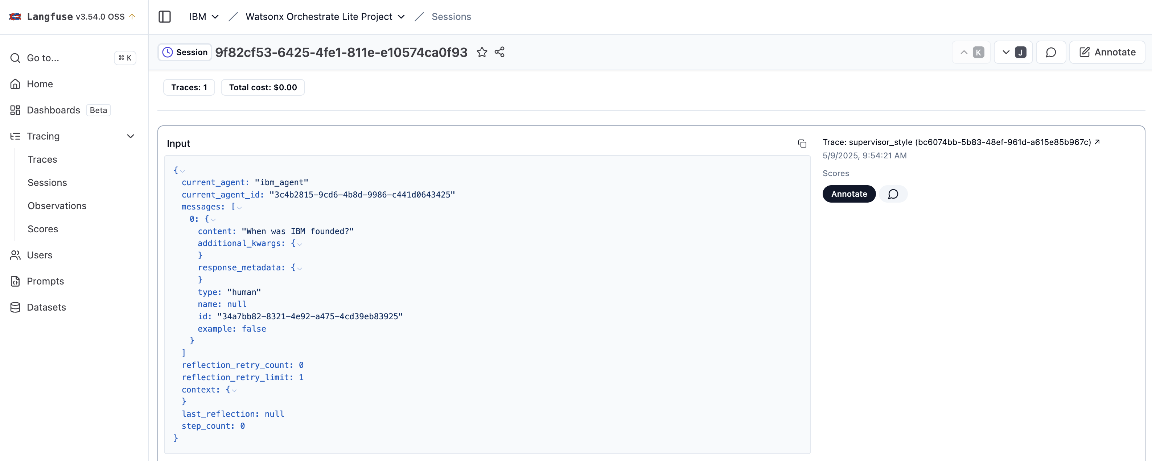Screen dimensions: 1152x461
Task: Collapse the response_metadata object
Action: (x=300, y=269)
